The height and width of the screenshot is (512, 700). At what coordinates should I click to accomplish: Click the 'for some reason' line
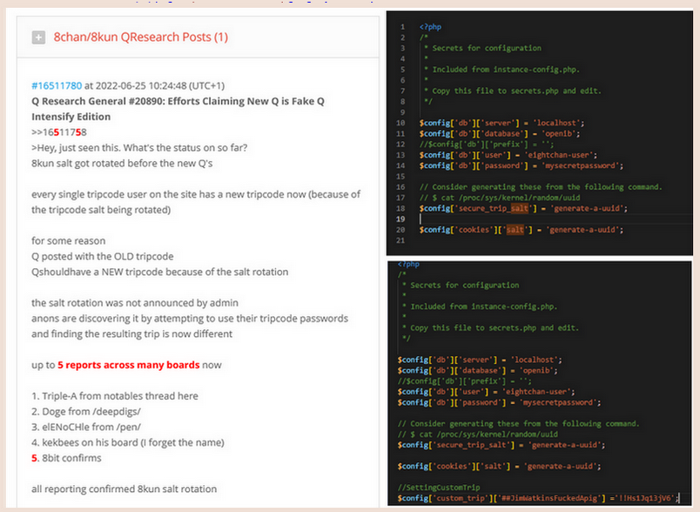(68, 241)
